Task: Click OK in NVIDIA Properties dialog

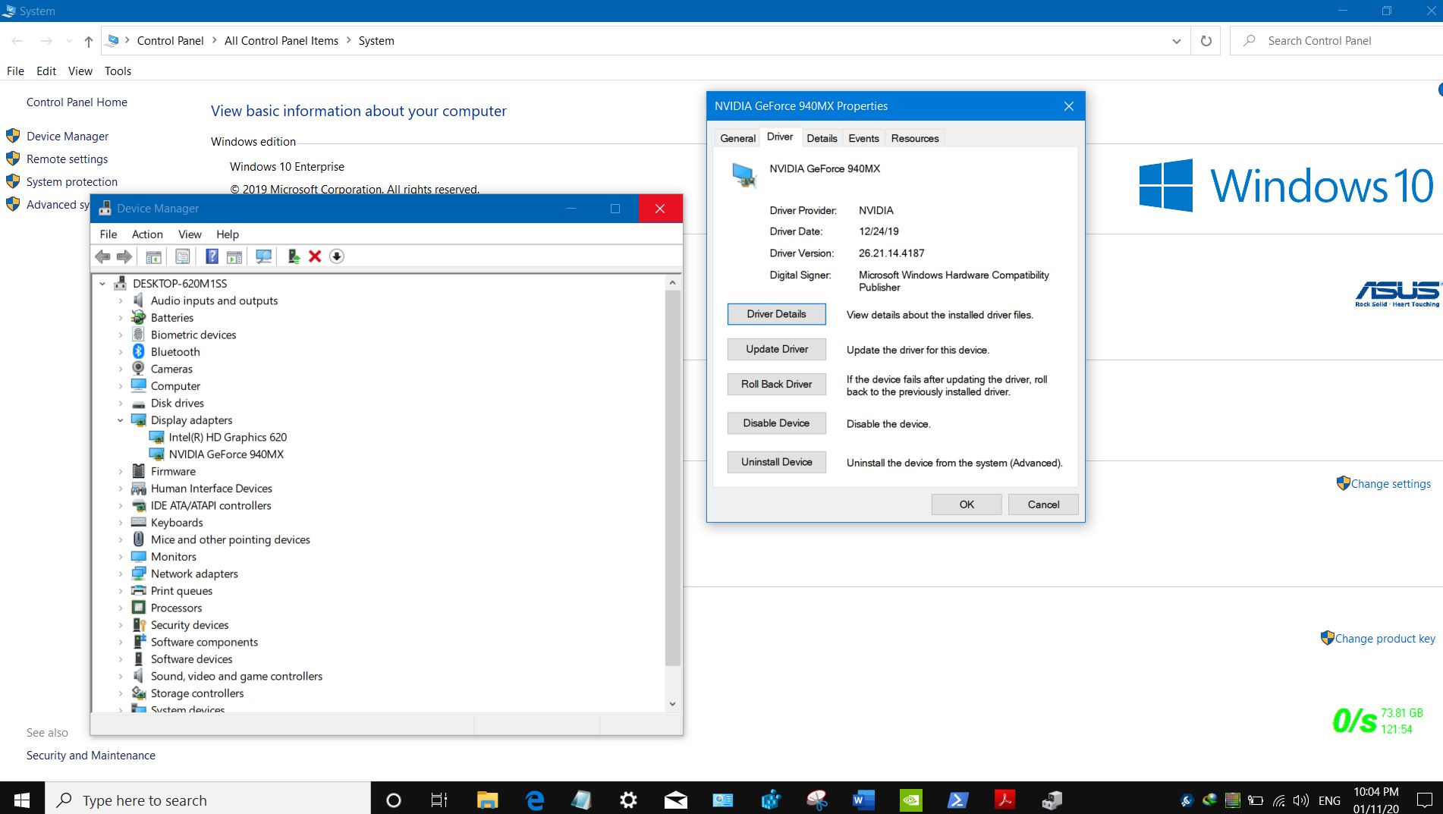Action: coord(967,504)
